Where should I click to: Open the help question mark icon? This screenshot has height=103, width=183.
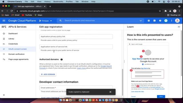pos(160,21)
